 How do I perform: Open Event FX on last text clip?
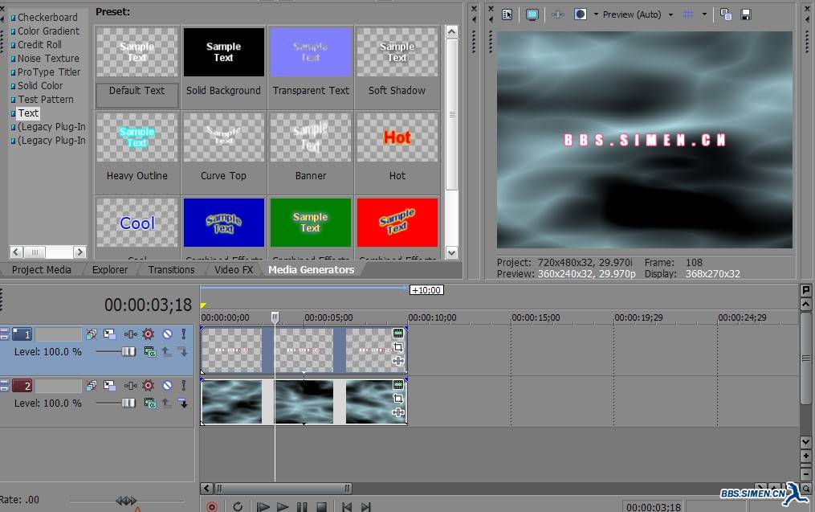[x=398, y=361]
